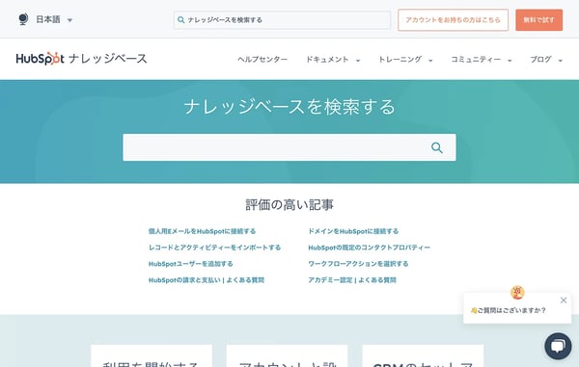Click the globe language icon
Viewport: 579px width, 367px height.
(x=23, y=19)
